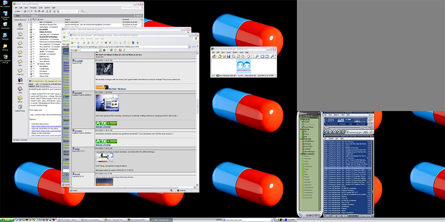The image size is (445, 222).
Task: Click the Open folder icon in ACDSee toolbar
Action: click(219, 56)
